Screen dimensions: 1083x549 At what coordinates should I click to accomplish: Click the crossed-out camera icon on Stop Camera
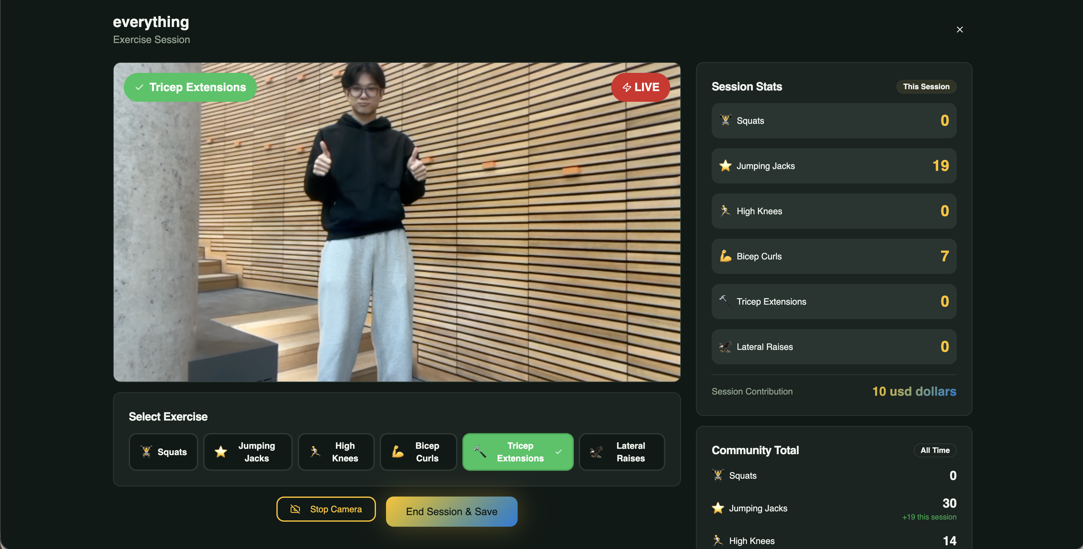pyautogui.click(x=295, y=509)
